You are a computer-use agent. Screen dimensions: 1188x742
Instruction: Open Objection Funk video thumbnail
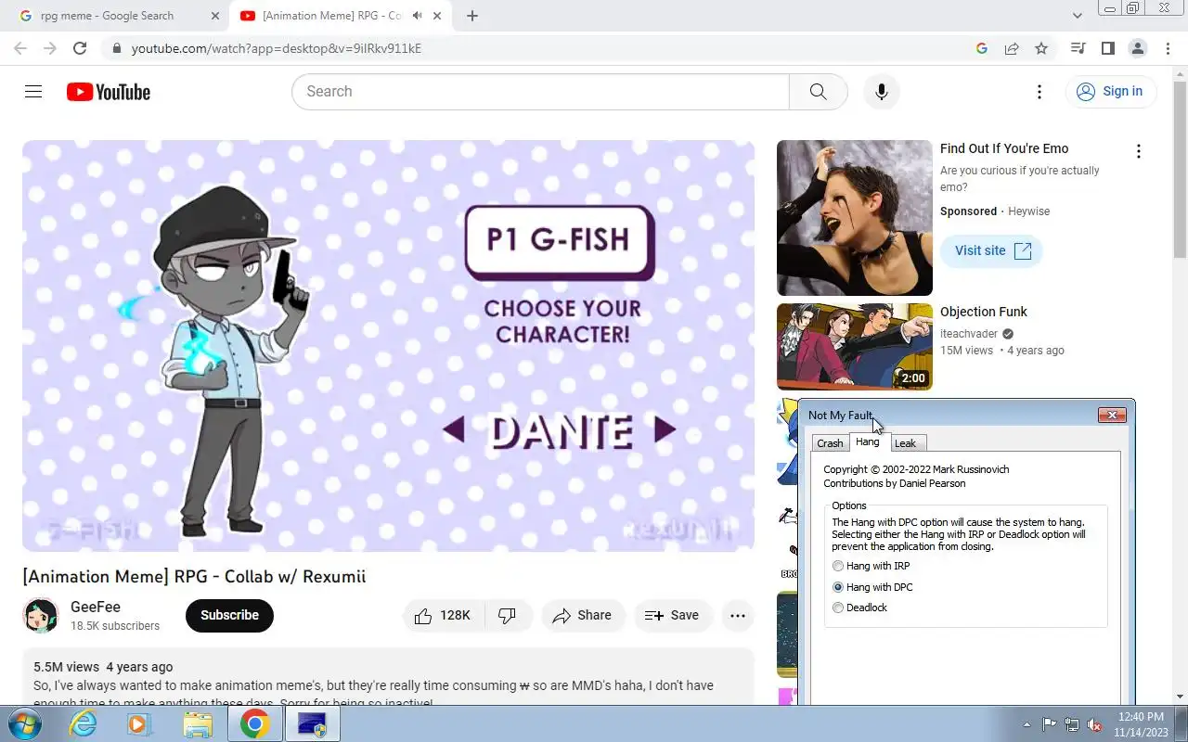[855, 347]
